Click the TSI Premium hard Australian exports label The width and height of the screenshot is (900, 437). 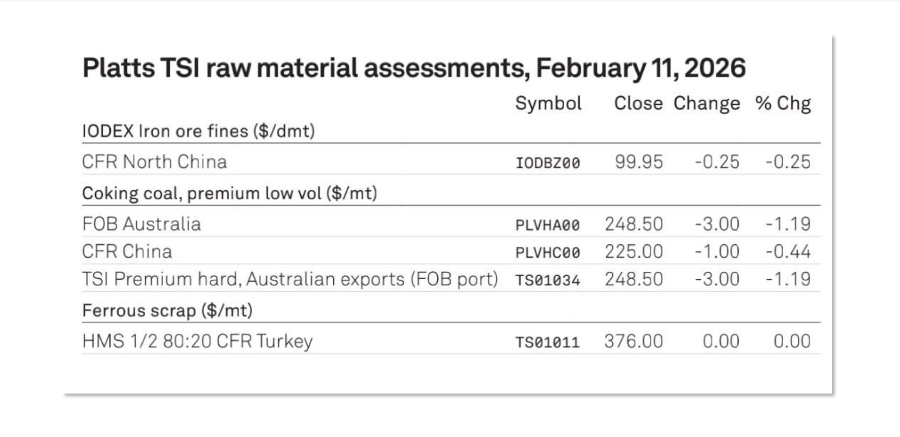290,279
